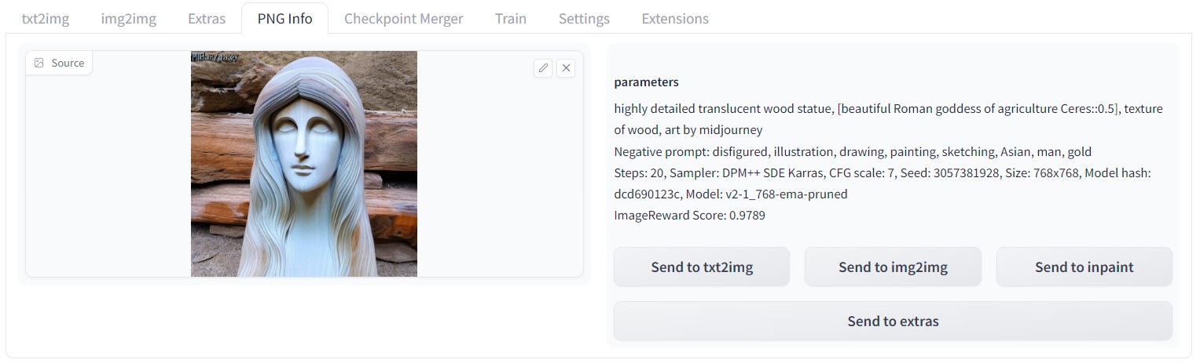Screen dimensions: 1200x363
Task: Click the Negative prompt text line
Action: (852, 152)
